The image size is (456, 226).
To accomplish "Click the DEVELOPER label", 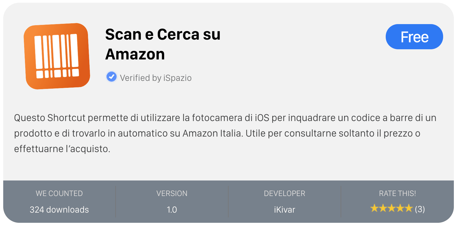I will click(285, 193).
